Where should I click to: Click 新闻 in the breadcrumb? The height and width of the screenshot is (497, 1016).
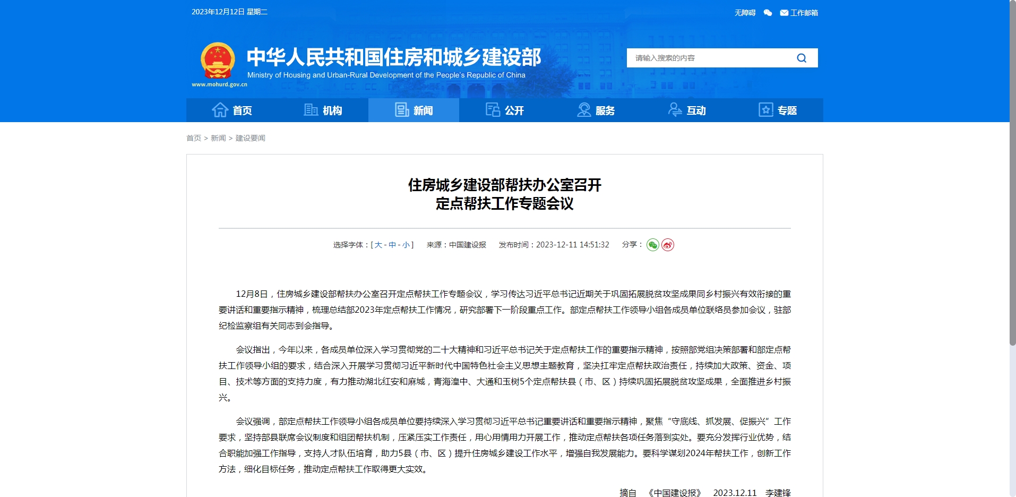[x=218, y=138]
